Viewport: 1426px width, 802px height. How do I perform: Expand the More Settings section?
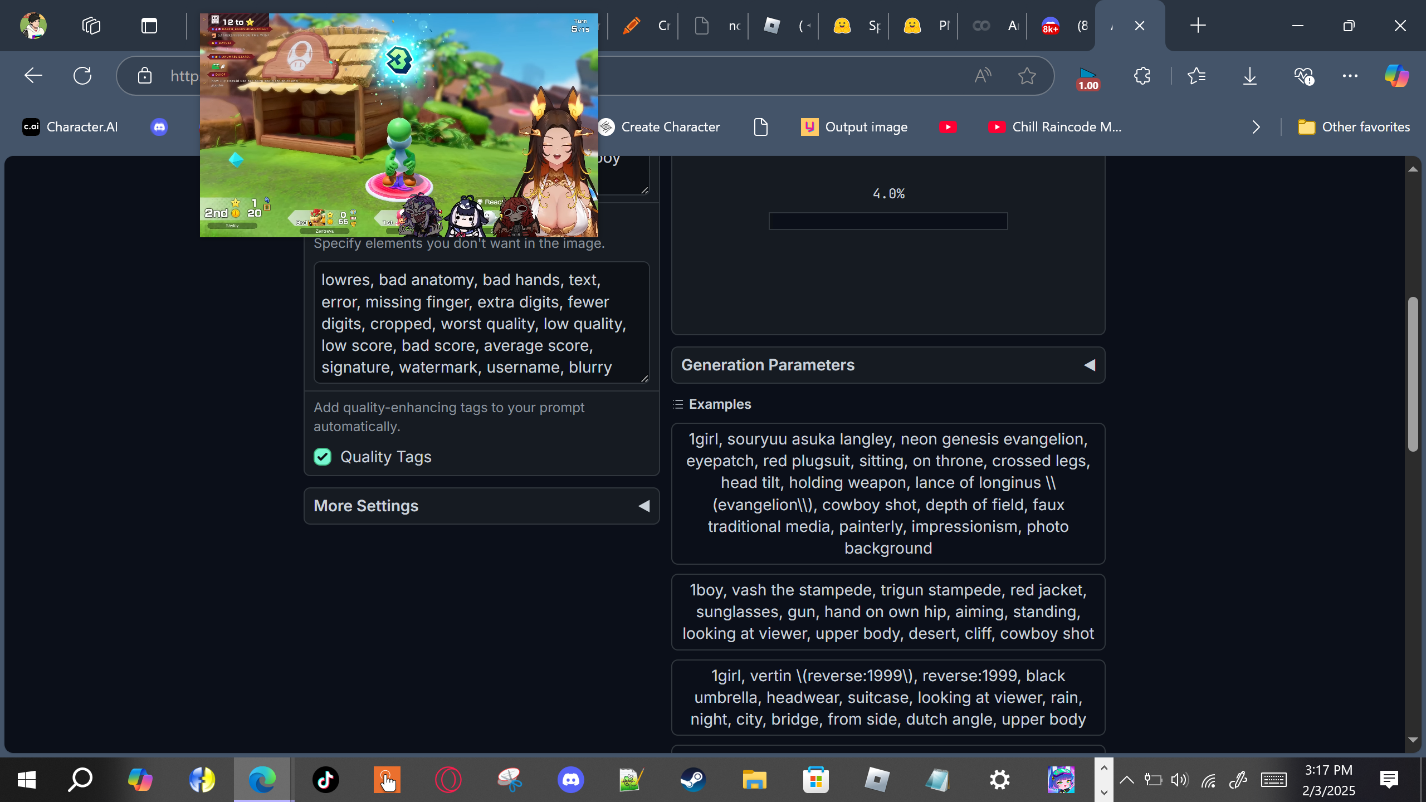(x=482, y=506)
